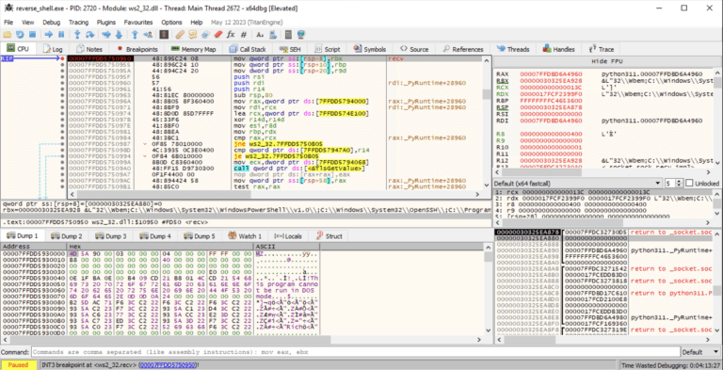Select the Struct tab
723x370 pixels.
tap(329, 235)
